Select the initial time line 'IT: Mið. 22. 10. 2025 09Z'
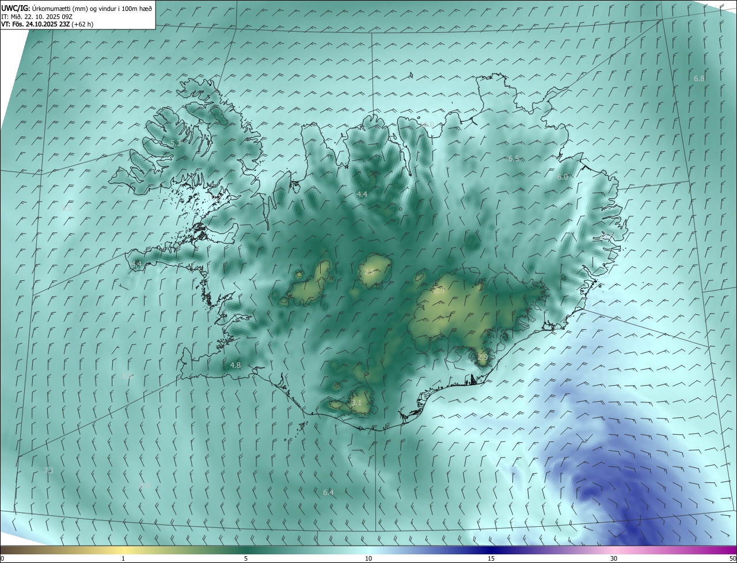 click(37, 16)
